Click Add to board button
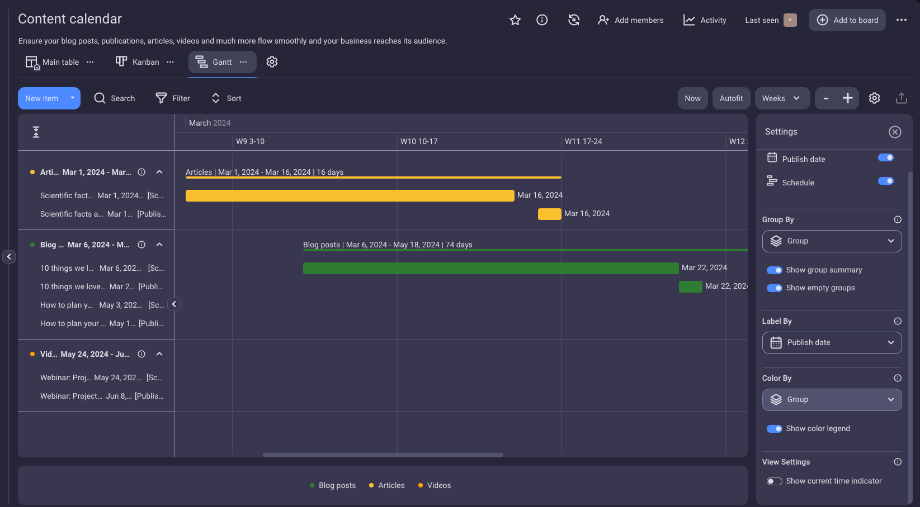920x507 pixels. 847,20
